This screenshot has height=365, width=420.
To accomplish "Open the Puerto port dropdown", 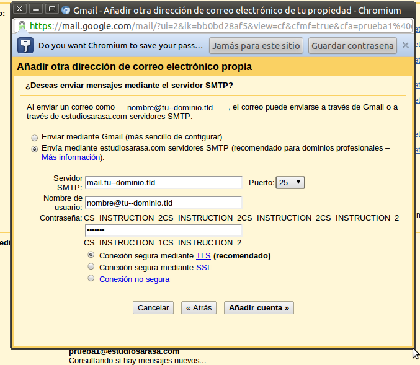I will pyautogui.click(x=290, y=182).
